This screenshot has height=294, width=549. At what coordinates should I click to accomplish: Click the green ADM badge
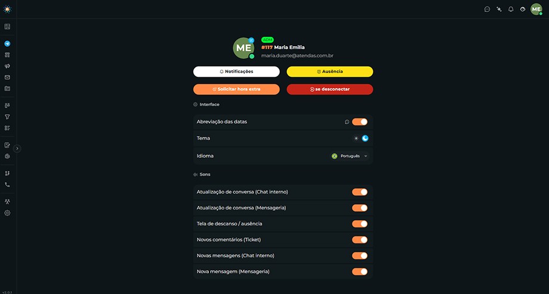pos(267,40)
